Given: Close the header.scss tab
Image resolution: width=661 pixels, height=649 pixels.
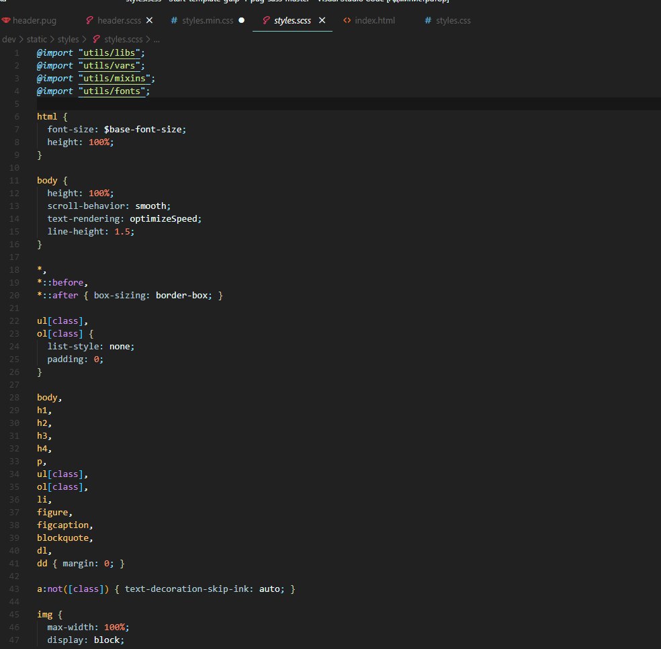Looking at the screenshot, I should [149, 21].
